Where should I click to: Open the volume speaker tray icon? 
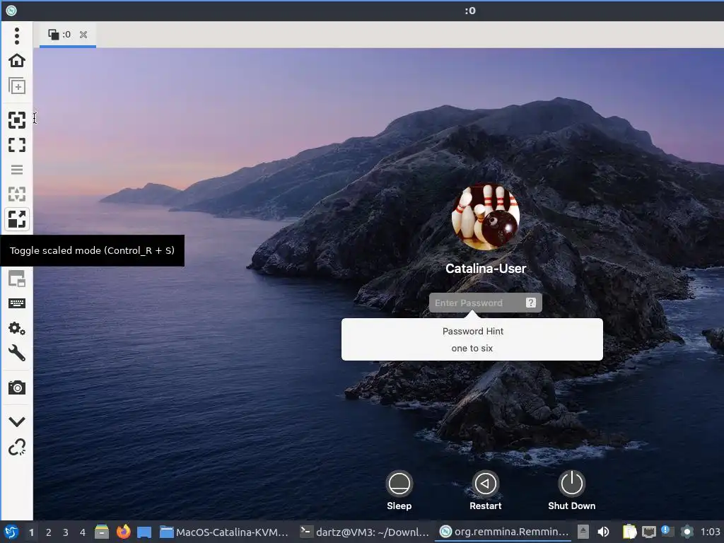[x=603, y=532]
